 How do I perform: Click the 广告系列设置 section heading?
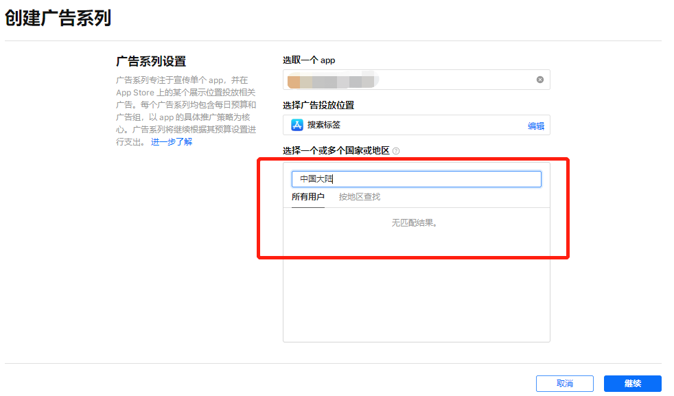pyautogui.click(x=151, y=62)
